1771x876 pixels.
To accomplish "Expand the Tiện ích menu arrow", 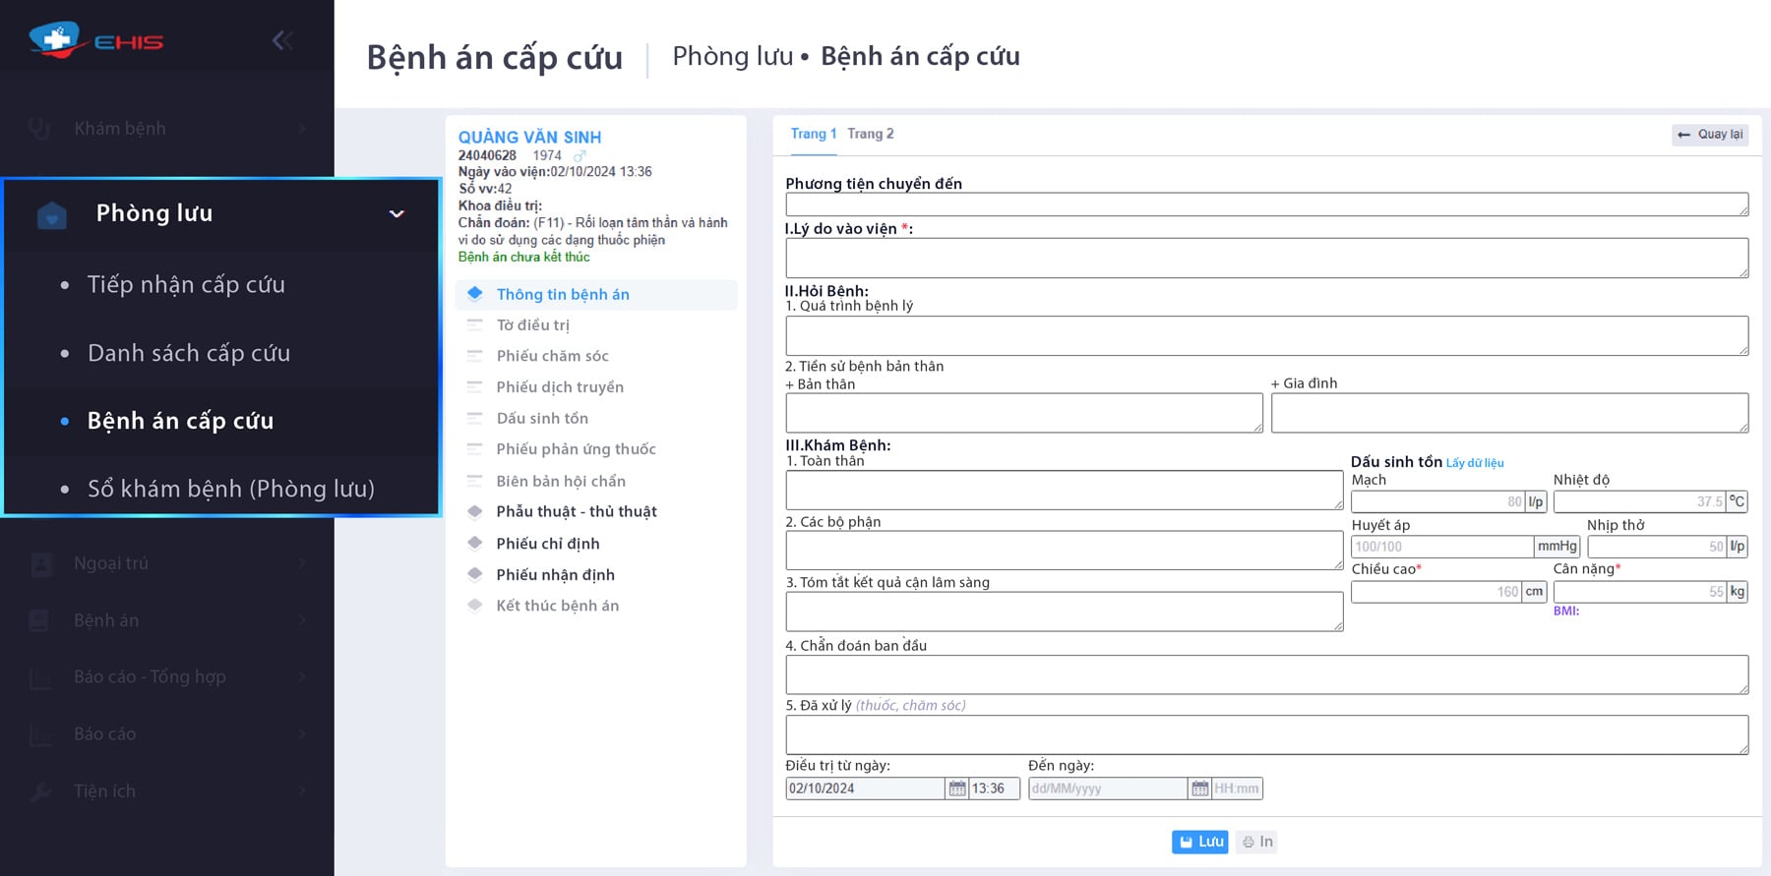I will pos(302,791).
